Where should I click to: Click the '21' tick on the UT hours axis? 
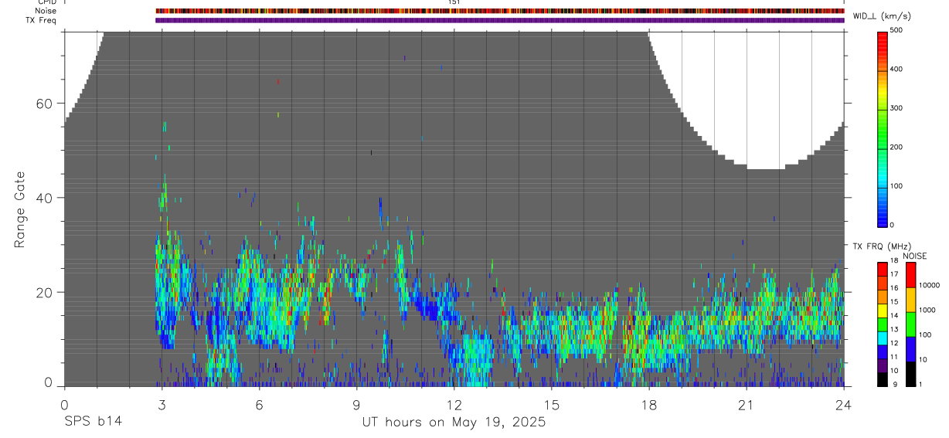pos(747,405)
